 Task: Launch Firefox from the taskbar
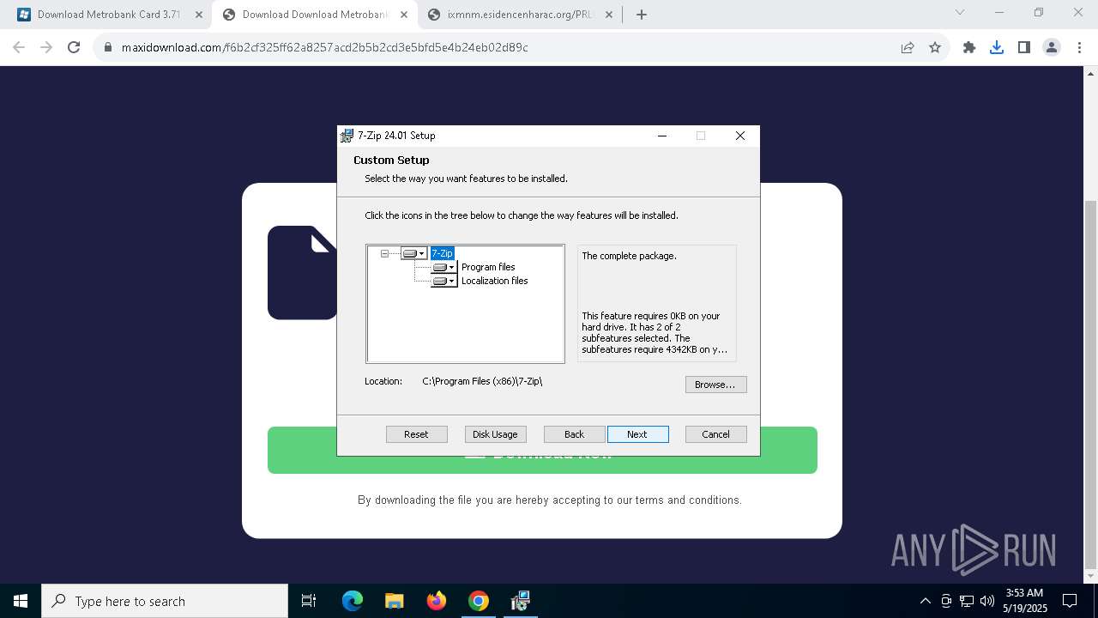point(437,601)
